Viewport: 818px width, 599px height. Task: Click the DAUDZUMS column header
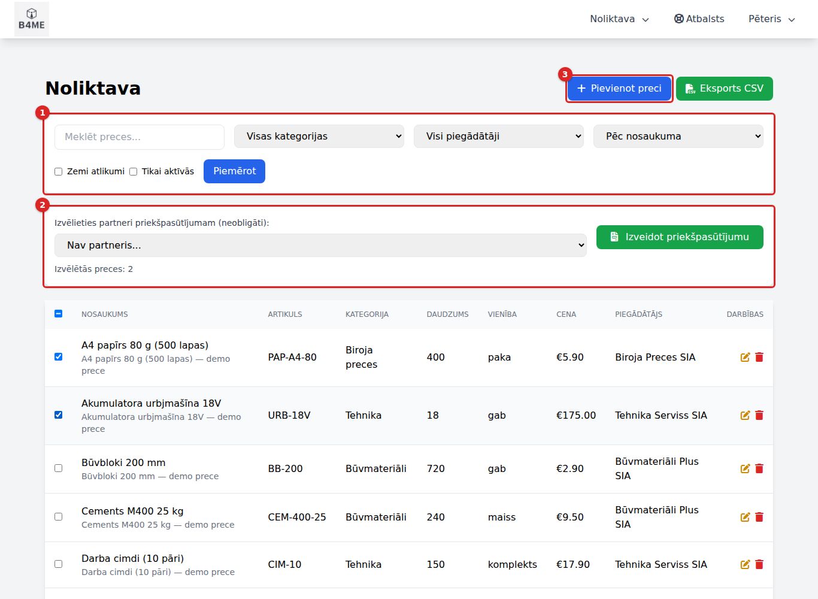click(x=447, y=314)
